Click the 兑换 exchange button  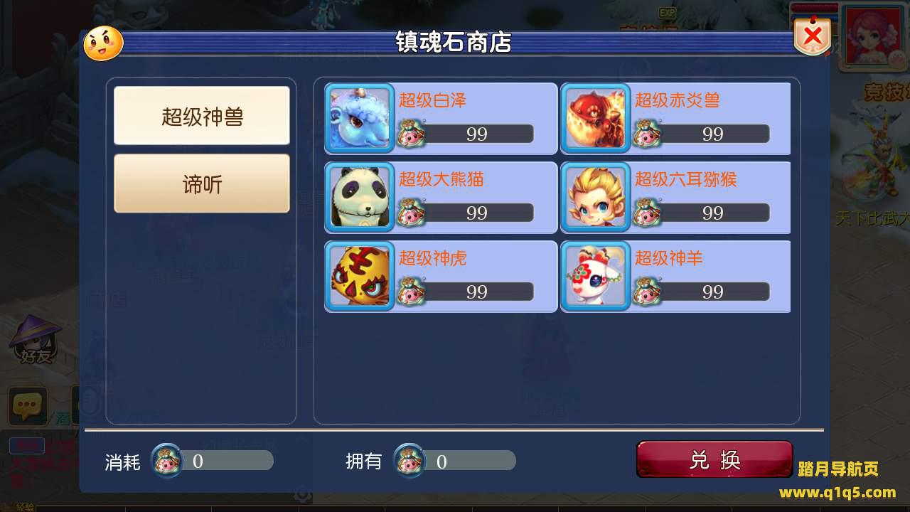[x=714, y=459]
